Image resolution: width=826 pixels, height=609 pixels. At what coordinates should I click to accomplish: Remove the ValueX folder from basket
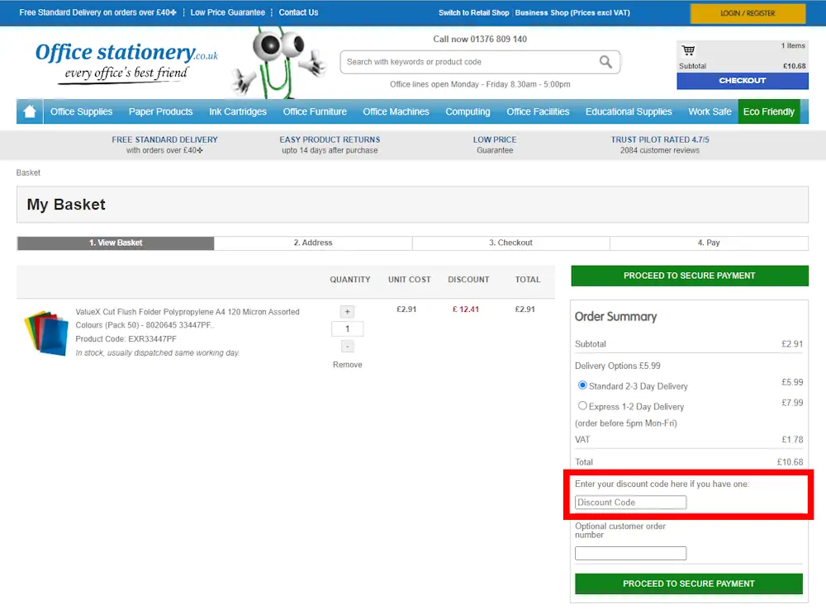point(347,365)
